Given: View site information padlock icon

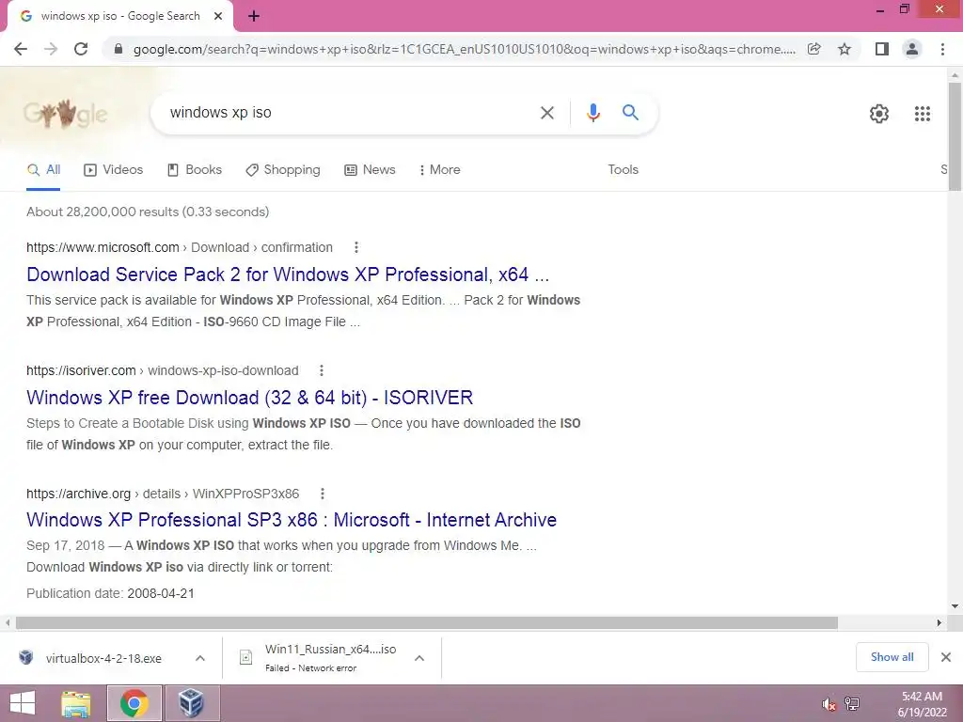Looking at the screenshot, I should point(118,49).
